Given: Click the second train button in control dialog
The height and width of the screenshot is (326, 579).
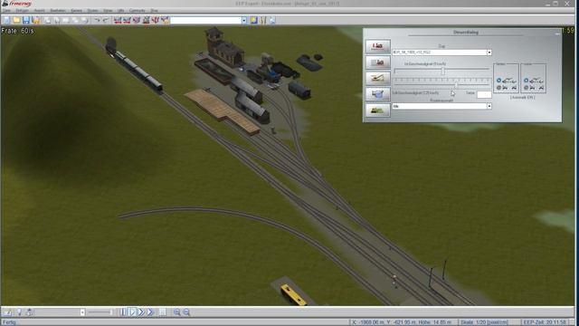Looking at the screenshot, I should [x=378, y=62].
